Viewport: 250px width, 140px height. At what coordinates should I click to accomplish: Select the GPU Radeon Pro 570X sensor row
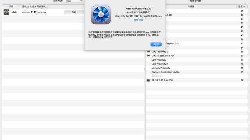(x=196, y=56)
